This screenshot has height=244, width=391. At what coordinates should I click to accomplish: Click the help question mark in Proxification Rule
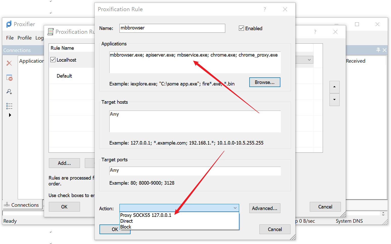tap(265, 9)
